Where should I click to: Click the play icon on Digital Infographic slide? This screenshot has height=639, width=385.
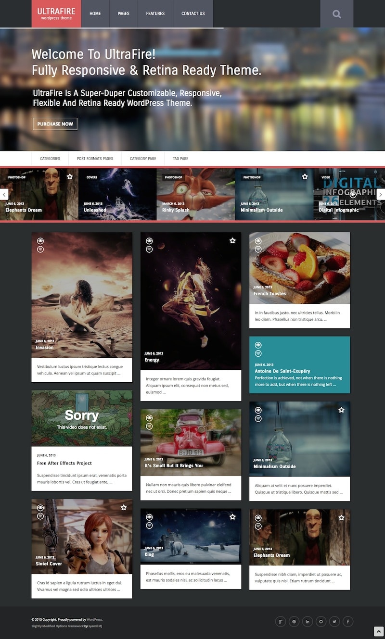tap(353, 195)
